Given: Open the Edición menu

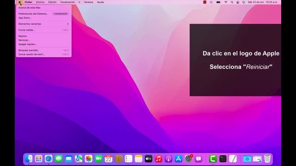Looking at the screenshot, I should pos(52,2).
